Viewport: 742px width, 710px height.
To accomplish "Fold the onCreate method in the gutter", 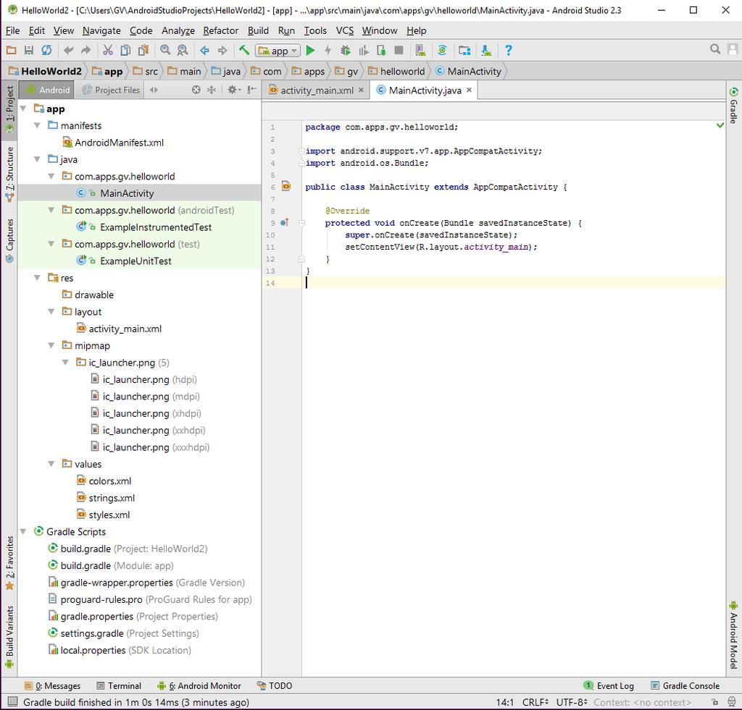I will coord(302,223).
